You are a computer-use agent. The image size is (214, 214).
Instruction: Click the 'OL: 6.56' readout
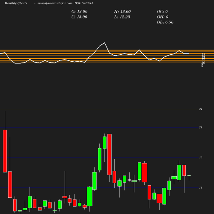tap(165, 22)
